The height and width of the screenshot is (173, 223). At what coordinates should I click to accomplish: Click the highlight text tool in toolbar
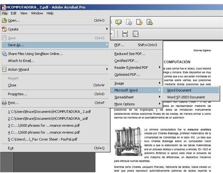click(x=119, y=22)
